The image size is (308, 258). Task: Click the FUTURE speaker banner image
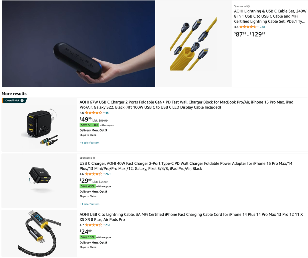(78, 44)
